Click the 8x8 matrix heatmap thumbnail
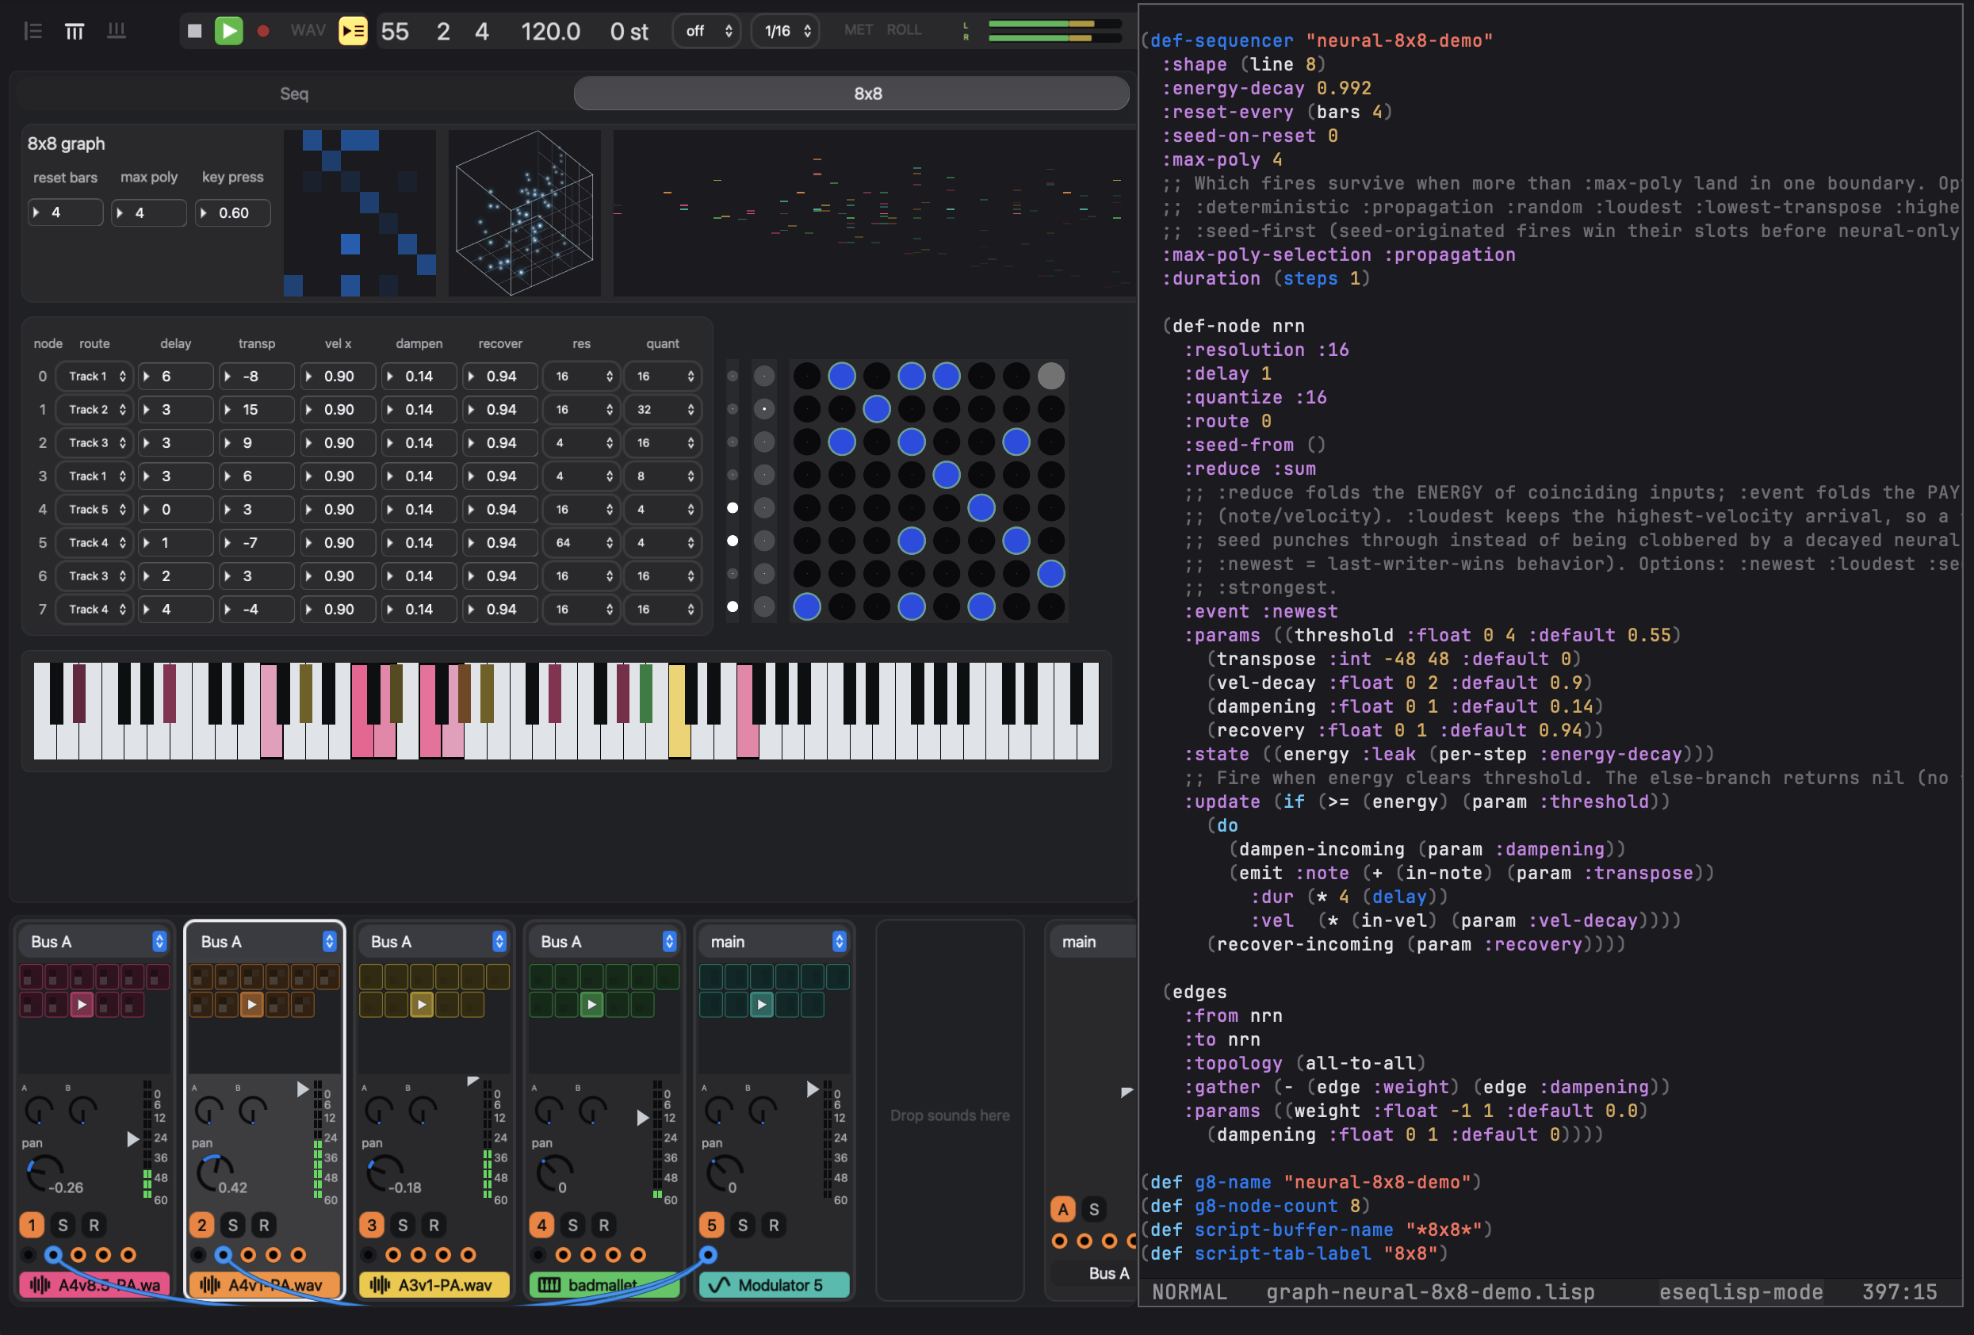 pyautogui.click(x=360, y=213)
